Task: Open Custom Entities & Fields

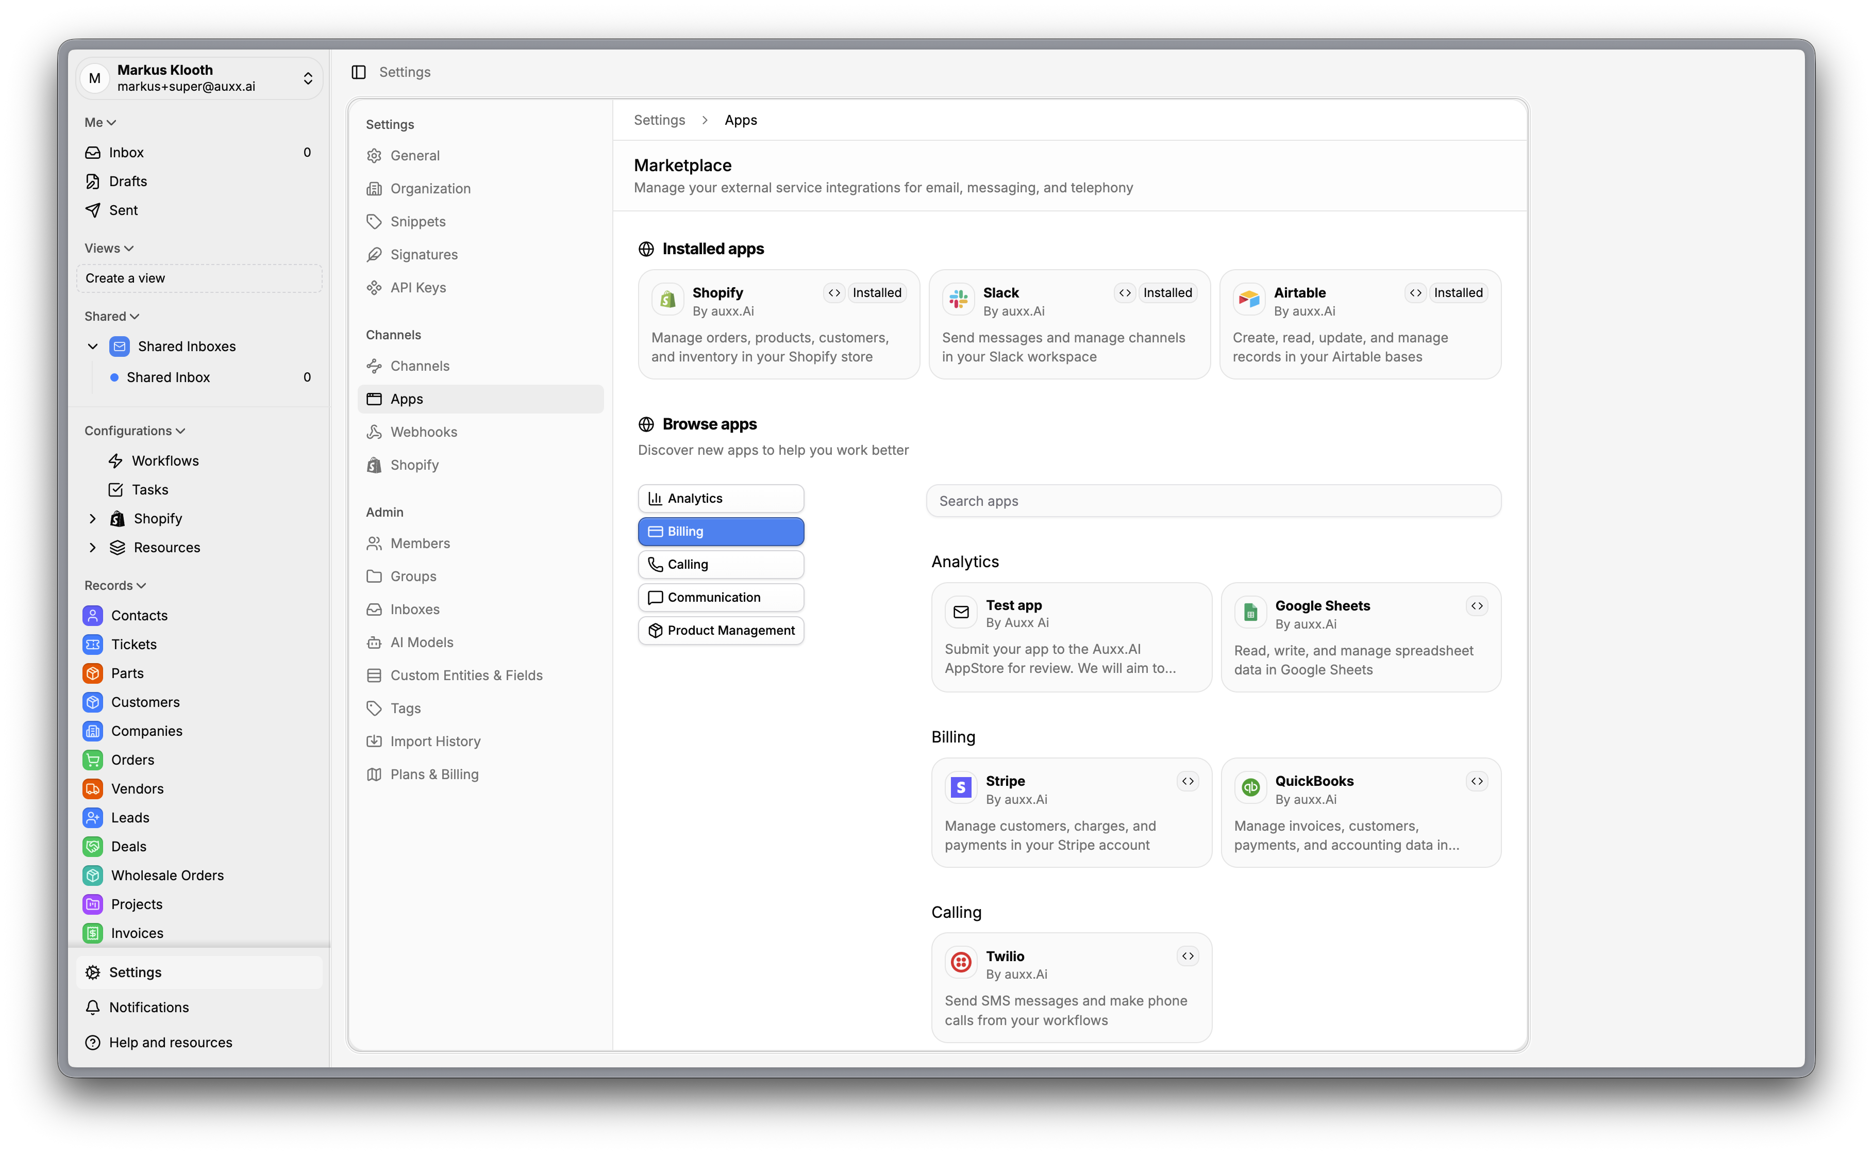Action: click(x=481, y=675)
